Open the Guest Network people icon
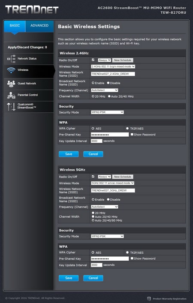This screenshot has width=193, height=303. tap(11, 84)
